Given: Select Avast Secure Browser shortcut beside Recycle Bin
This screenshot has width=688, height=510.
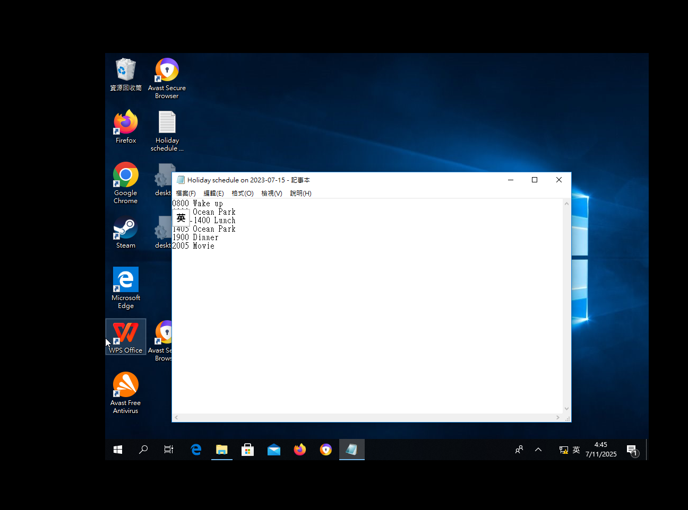Looking at the screenshot, I should point(167,78).
